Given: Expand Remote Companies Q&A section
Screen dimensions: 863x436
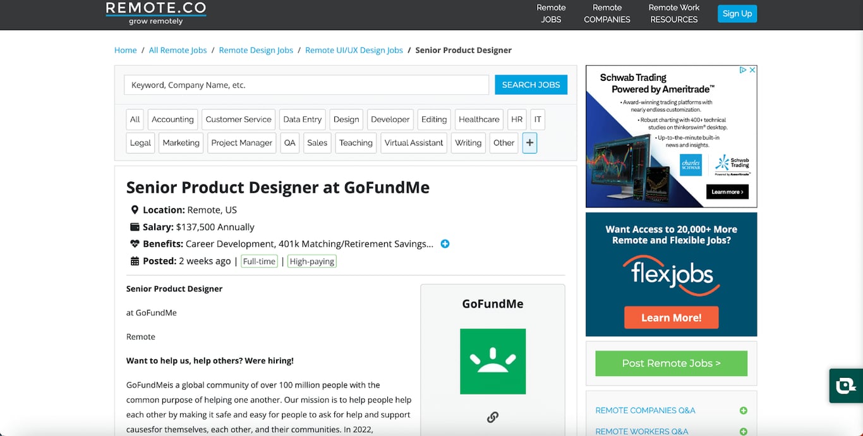Looking at the screenshot, I should 743,411.
